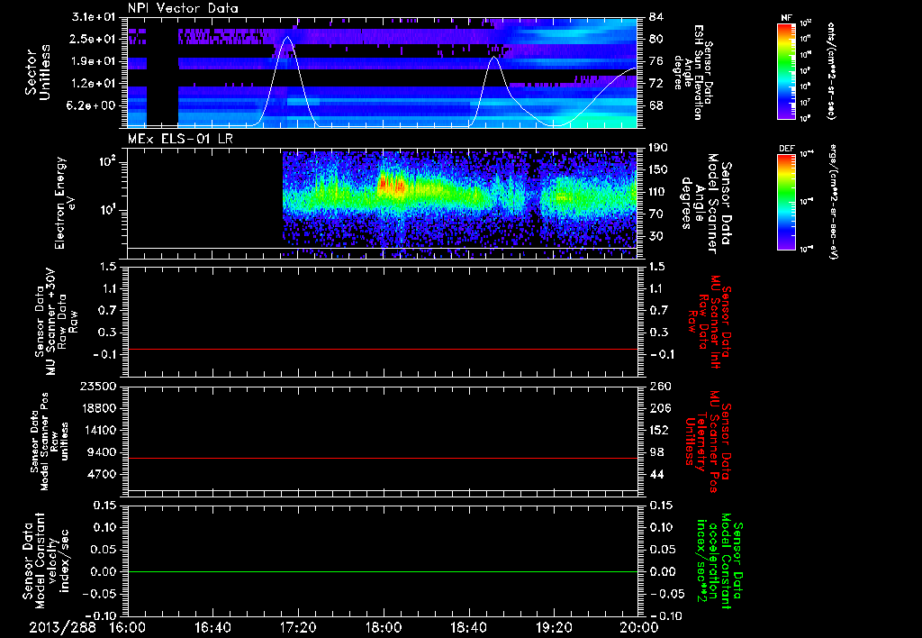Click the 'cnts/(cm**2-sr-sec)' units label
Screen dimensions: 922x638
coord(831,71)
